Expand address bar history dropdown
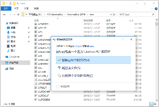 (111, 15)
